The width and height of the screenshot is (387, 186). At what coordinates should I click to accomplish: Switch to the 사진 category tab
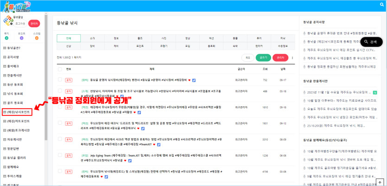pos(164,38)
